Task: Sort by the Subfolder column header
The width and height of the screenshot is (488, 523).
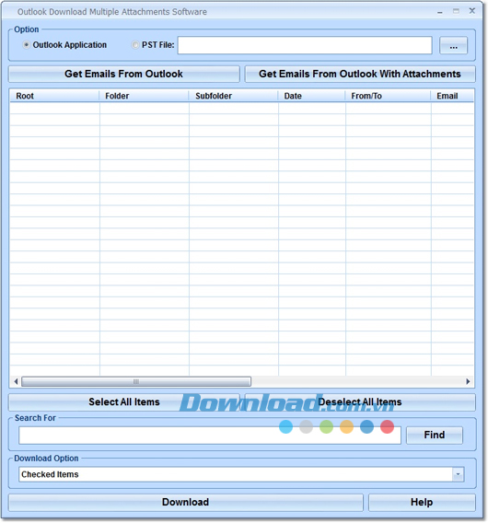Action: click(x=233, y=96)
